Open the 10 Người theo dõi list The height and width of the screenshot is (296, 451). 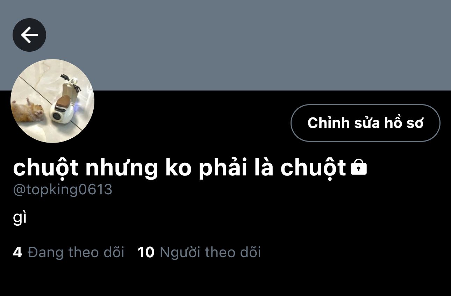coord(199,252)
